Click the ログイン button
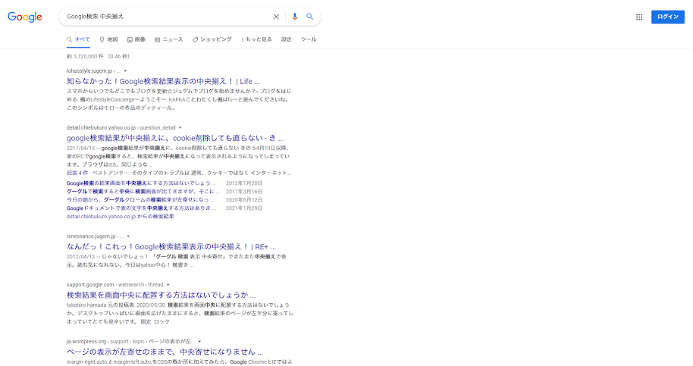The width and height of the screenshot is (693, 366). pyautogui.click(x=668, y=17)
